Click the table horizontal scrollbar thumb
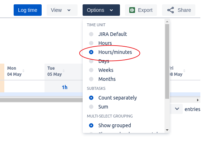 click(x=41, y=100)
